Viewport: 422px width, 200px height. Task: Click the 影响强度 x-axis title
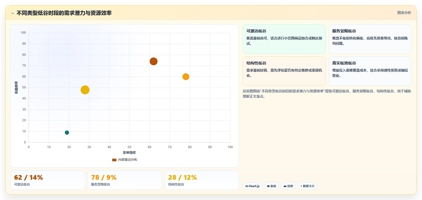click(x=129, y=153)
